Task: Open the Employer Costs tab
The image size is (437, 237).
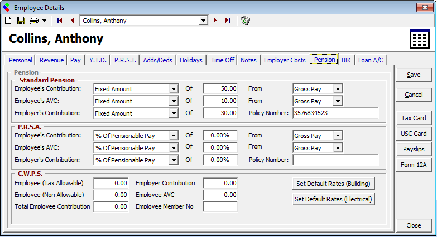Action: (285, 60)
